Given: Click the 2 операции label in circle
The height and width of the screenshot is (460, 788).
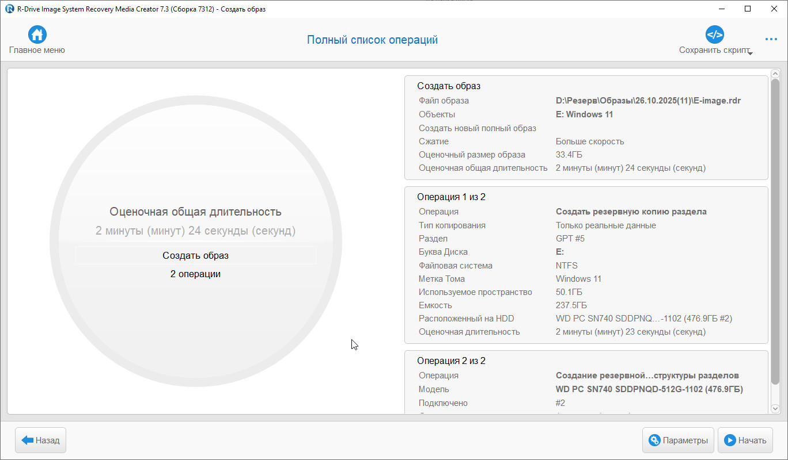Looking at the screenshot, I should point(195,274).
